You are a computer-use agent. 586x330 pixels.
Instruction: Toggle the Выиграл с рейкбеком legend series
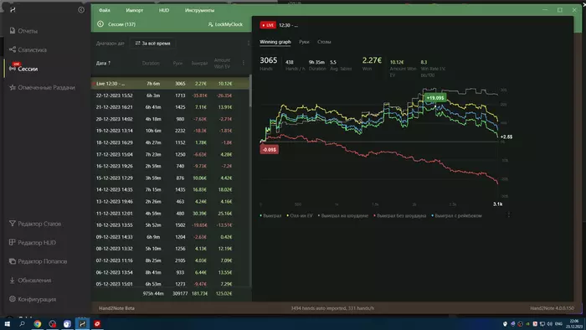456,215
